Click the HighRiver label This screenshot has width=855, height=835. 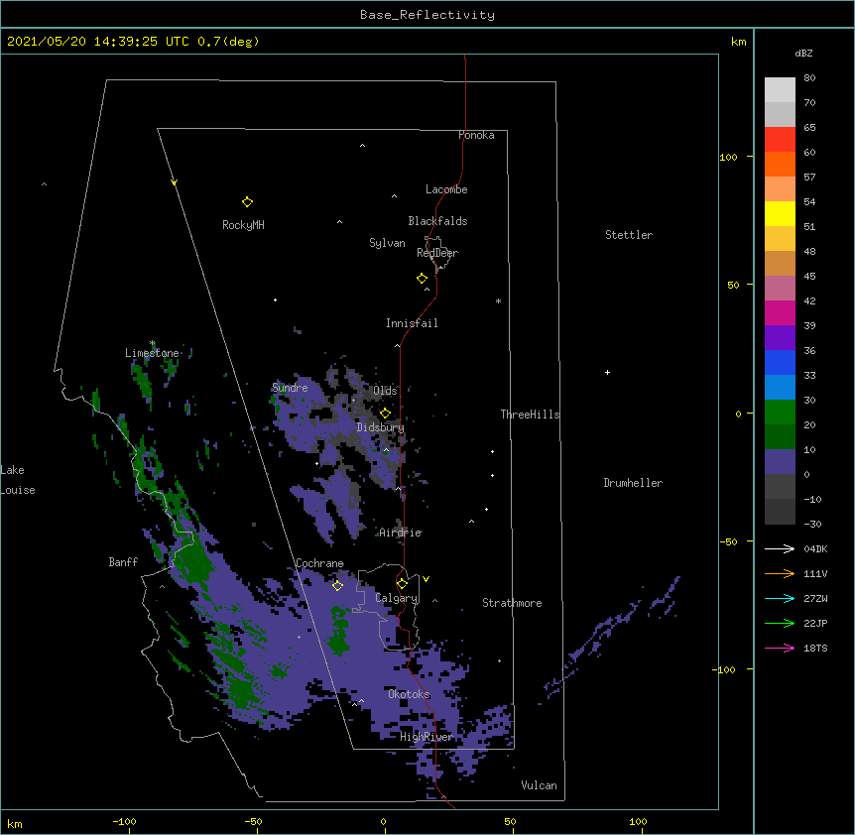(x=427, y=737)
